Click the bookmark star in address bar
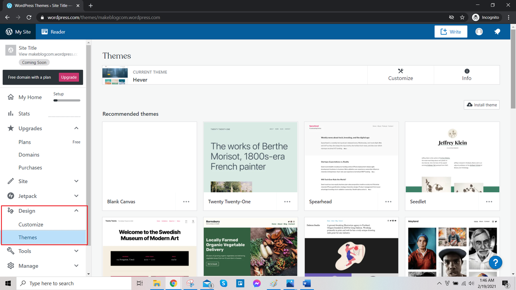The height and width of the screenshot is (290, 516). [x=462, y=17]
